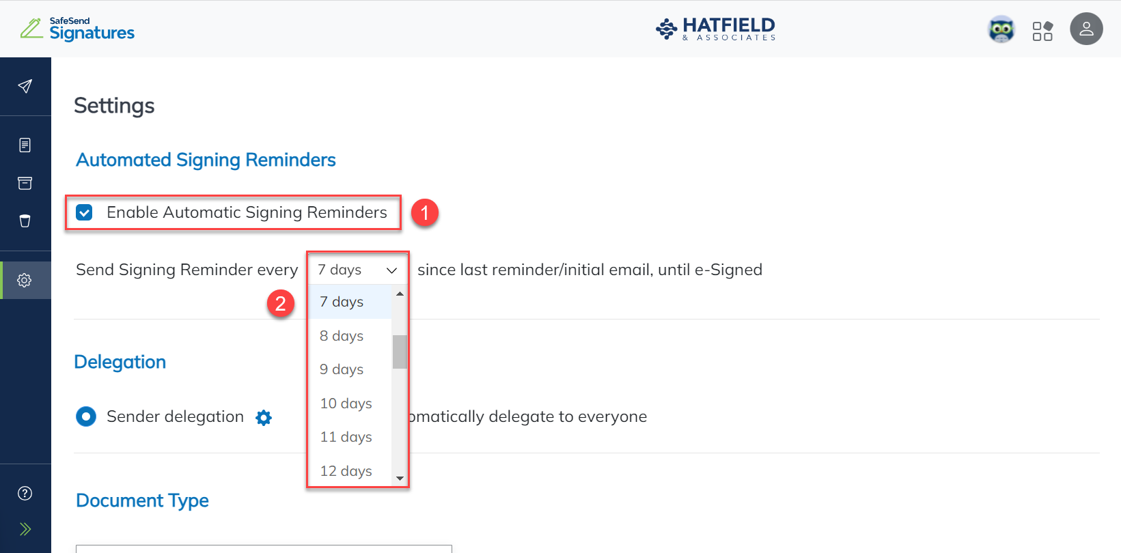Open the user profile icon top right
This screenshot has height=553, width=1121.
point(1086,29)
